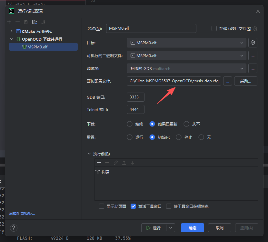The image size is (268, 242).
Task: Select 始终 download option
Action: [x=130, y=124]
